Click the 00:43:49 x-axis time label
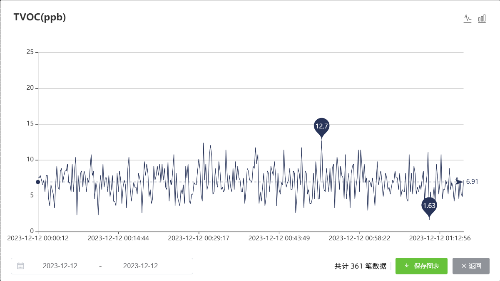Viewport: 500px width, 281px height. (279, 238)
